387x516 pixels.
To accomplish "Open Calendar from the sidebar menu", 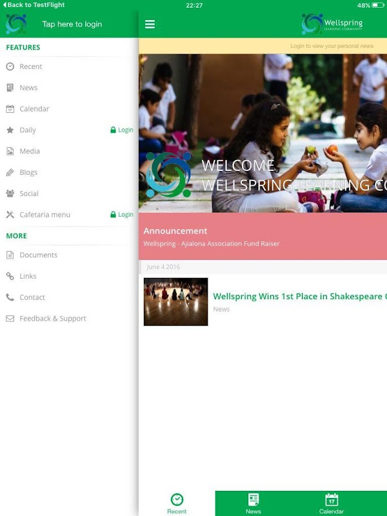I will point(69,109).
